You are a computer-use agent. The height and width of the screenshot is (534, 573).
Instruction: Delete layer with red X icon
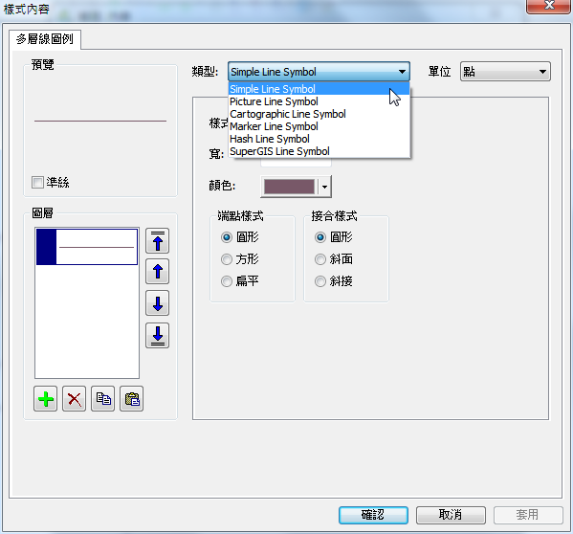pyautogui.click(x=75, y=399)
